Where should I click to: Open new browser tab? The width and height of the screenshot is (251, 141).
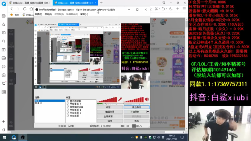101,3
